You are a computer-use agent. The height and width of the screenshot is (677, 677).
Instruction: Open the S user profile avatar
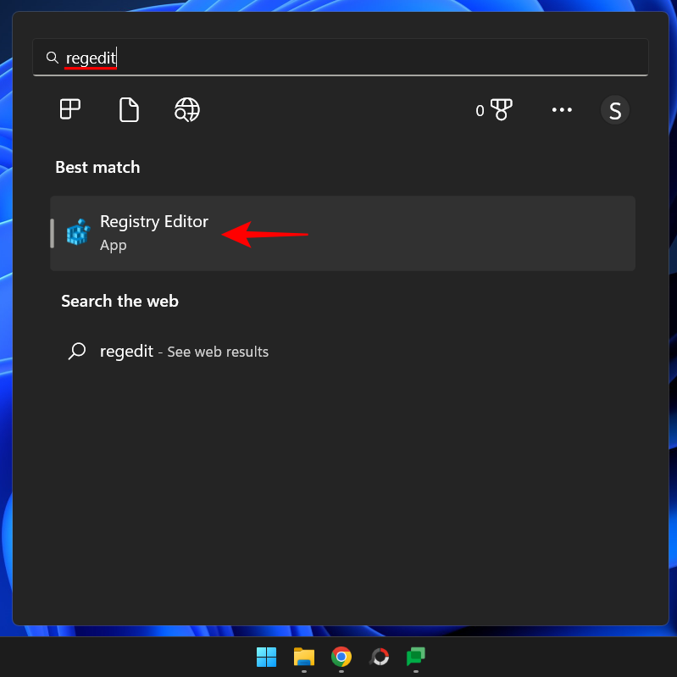(x=615, y=110)
